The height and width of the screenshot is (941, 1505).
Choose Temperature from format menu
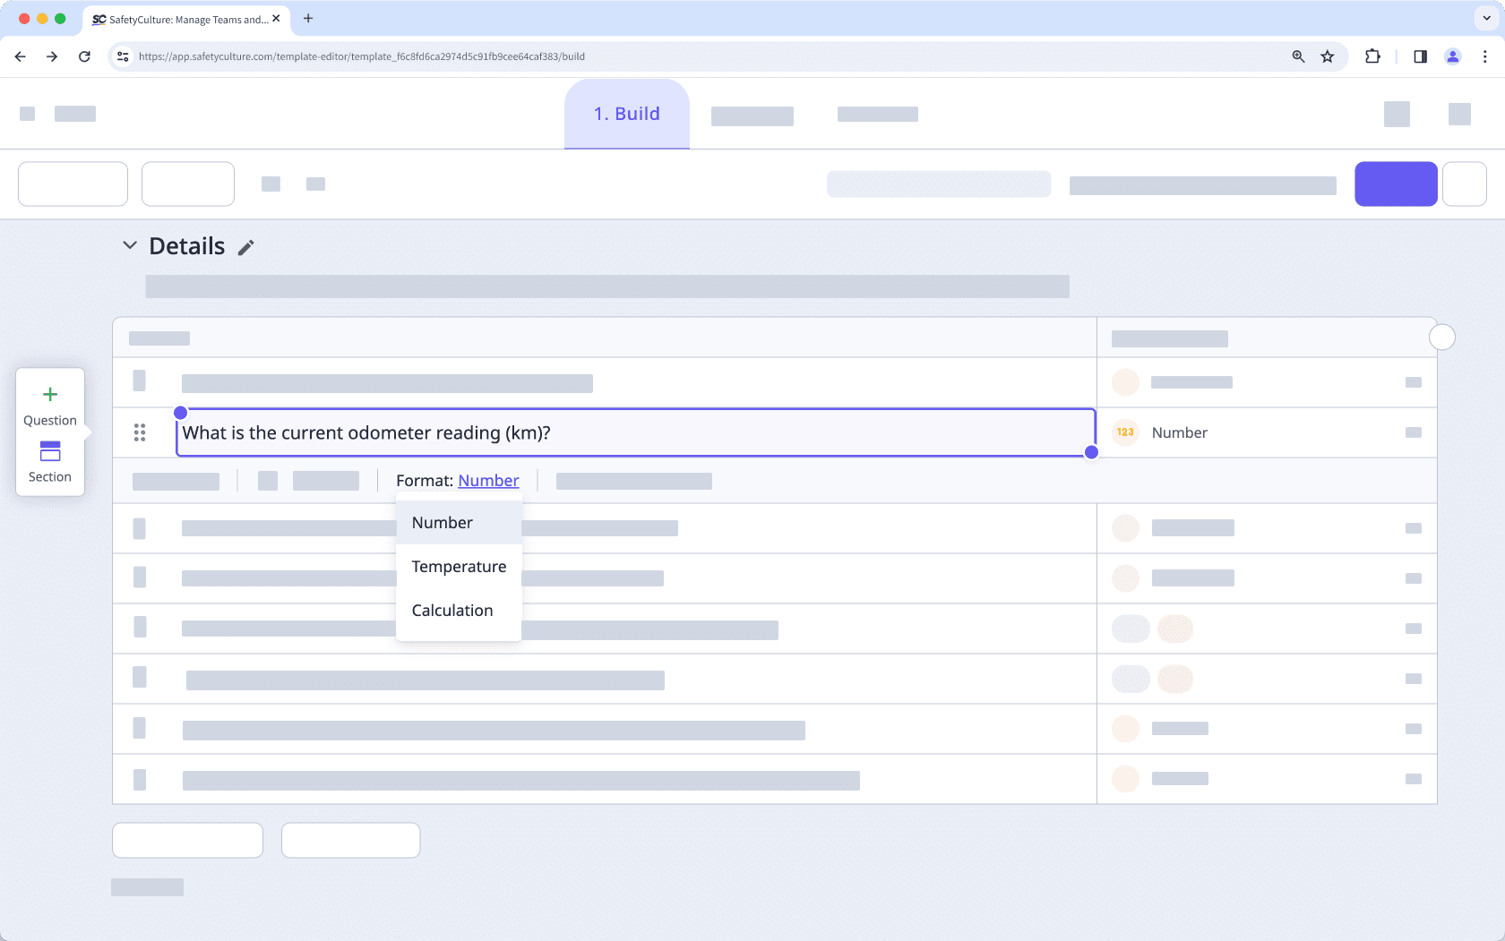coord(459,567)
